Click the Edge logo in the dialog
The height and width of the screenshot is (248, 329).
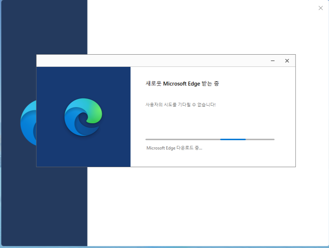click(x=83, y=117)
